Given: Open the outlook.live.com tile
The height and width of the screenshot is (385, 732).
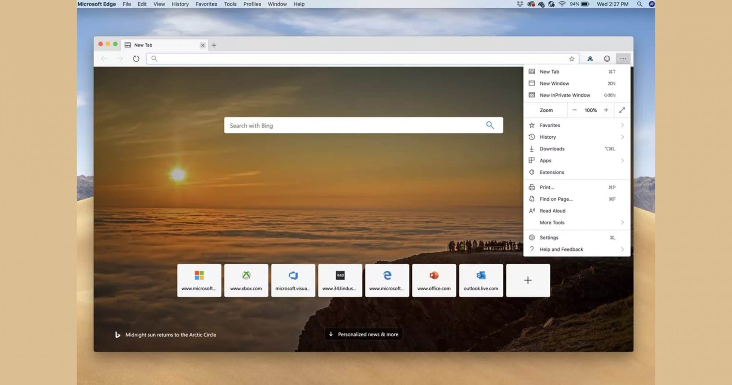Looking at the screenshot, I should coord(481,280).
